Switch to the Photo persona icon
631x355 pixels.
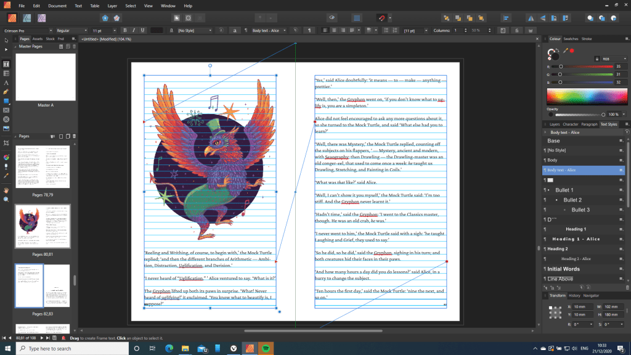pyautogui.click(x=41, y=18)
